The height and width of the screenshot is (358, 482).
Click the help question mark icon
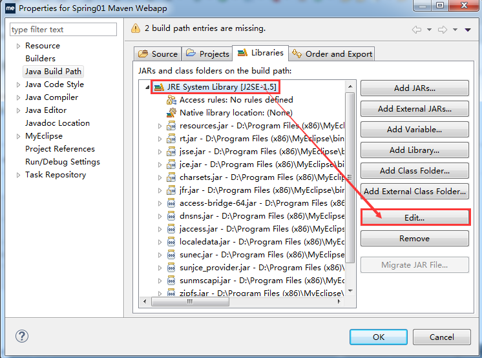[22, 336]
